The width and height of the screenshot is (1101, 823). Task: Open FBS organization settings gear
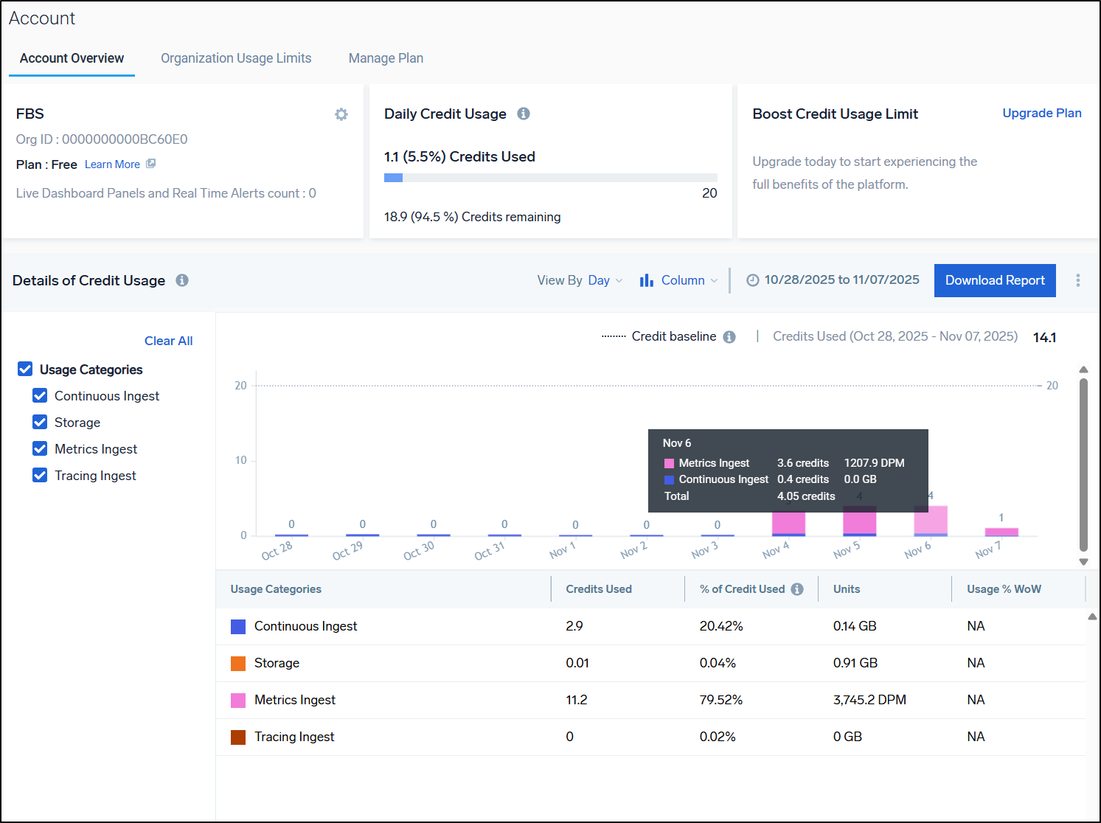[x=341, y=114]
